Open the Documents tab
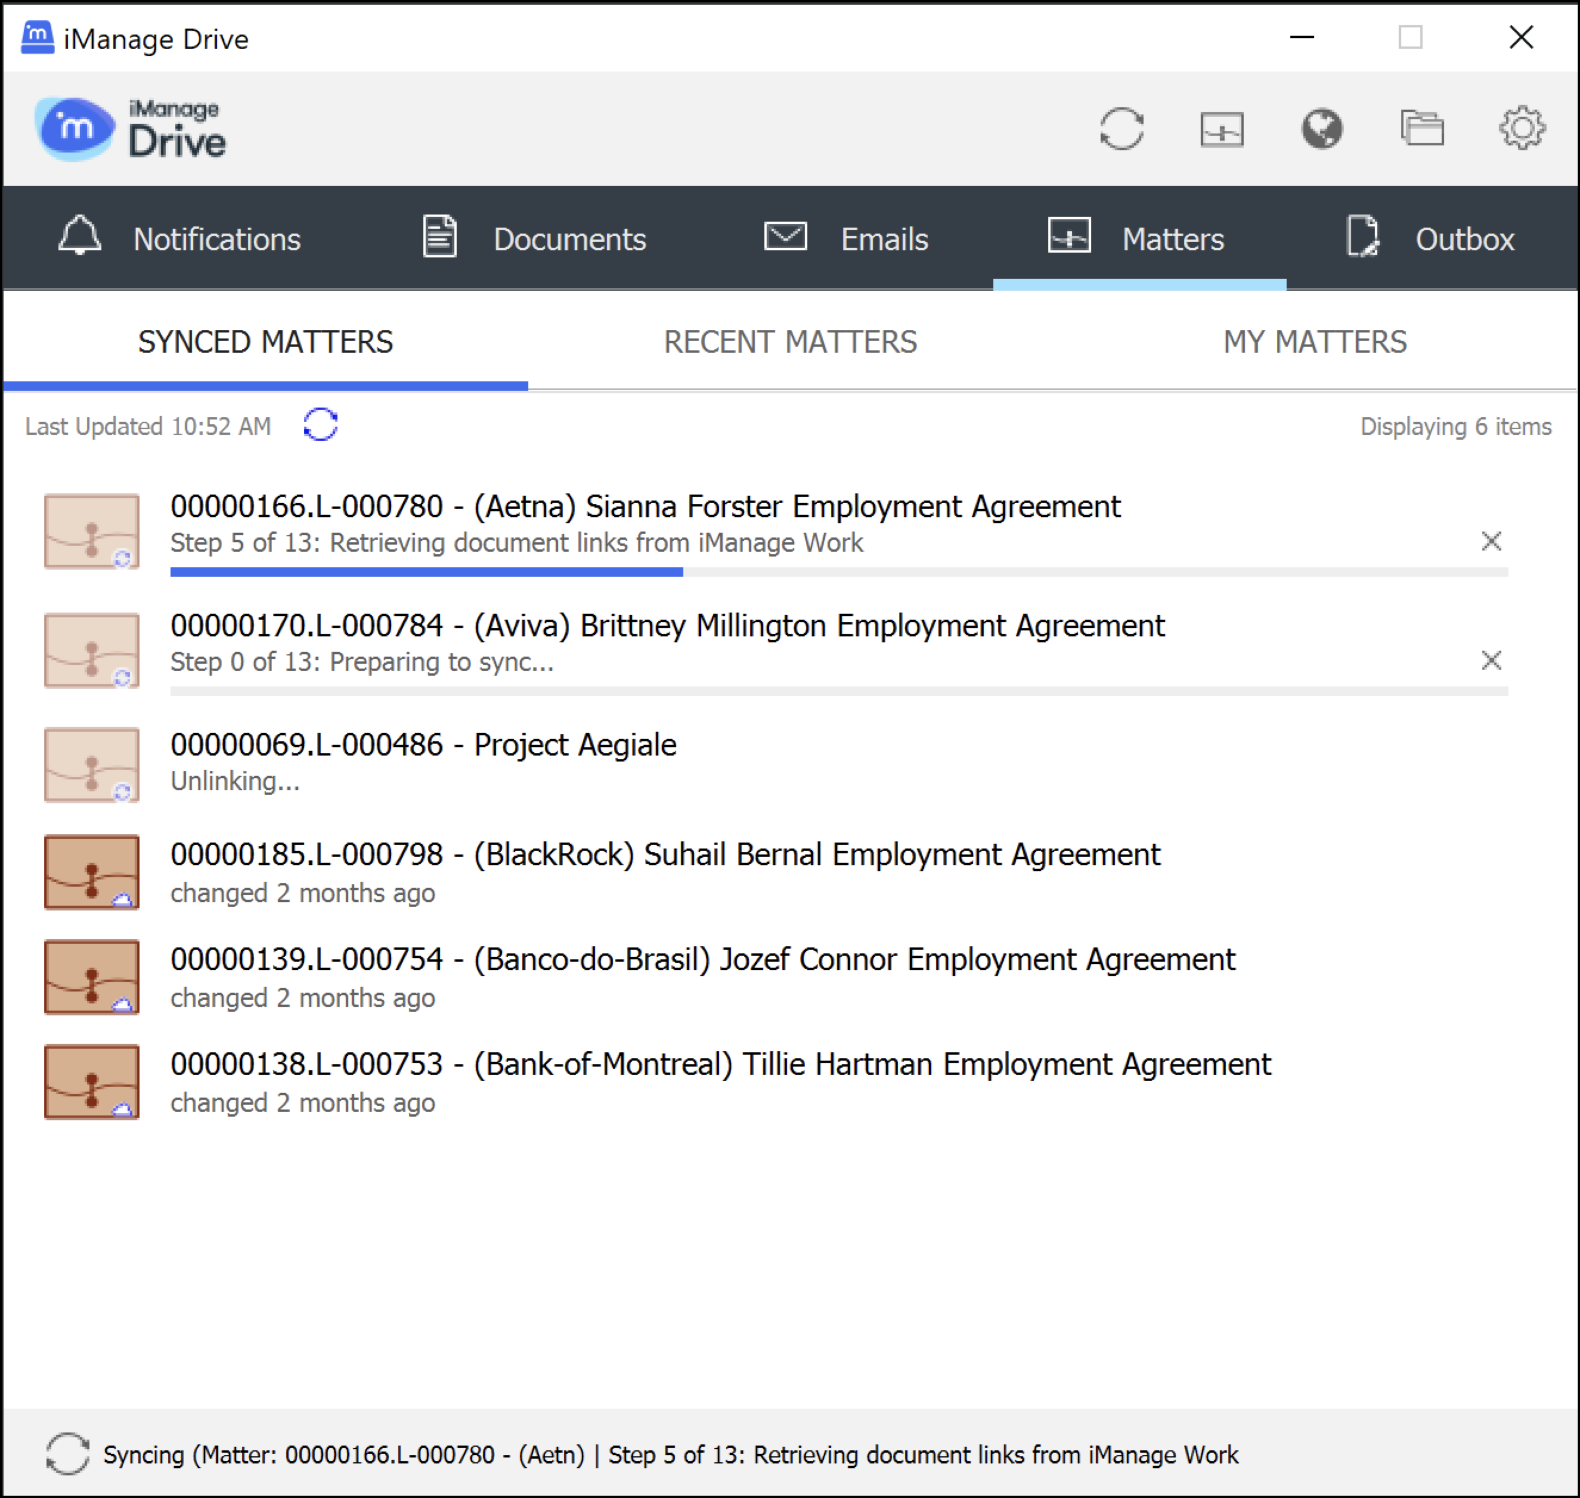1580x1498 pixels. click(533, 239)
